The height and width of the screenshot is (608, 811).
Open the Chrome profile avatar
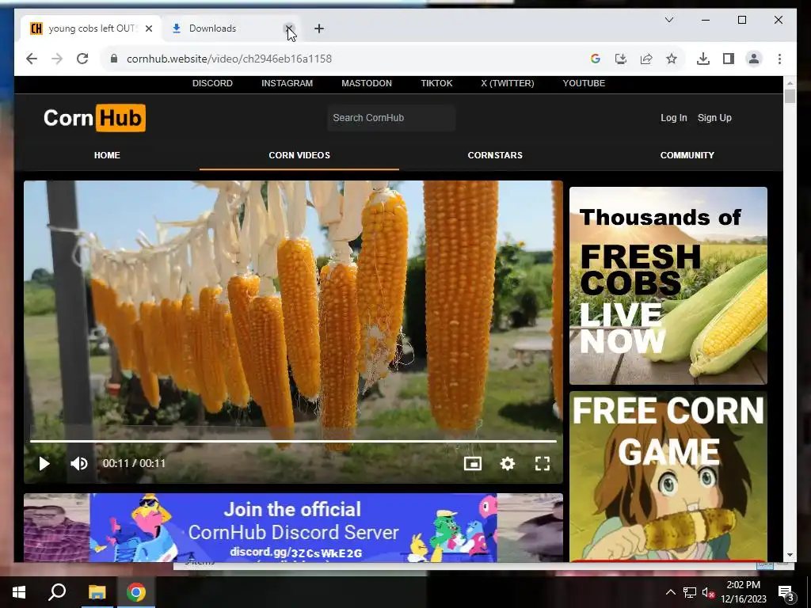point(754,59)
